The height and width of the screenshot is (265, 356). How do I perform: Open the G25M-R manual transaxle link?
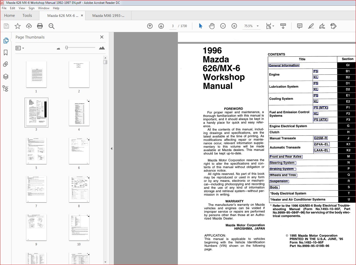pos(321,138)
